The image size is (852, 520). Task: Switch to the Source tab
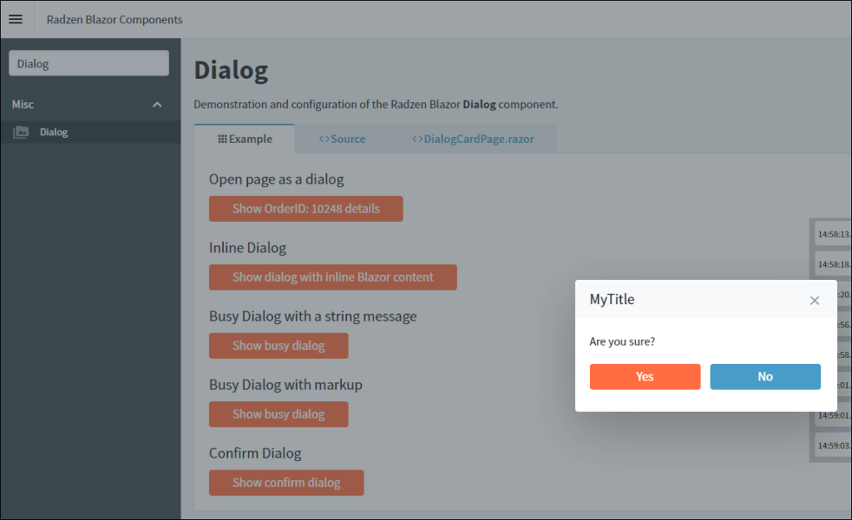[342, 139]
